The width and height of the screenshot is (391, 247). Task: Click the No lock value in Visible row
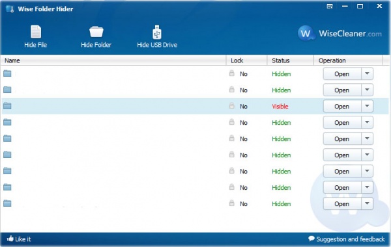click(x=244, y=107)
